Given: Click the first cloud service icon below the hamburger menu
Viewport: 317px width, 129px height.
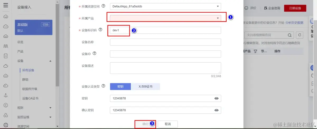Looking at the screenshot, I should (6, 17).
